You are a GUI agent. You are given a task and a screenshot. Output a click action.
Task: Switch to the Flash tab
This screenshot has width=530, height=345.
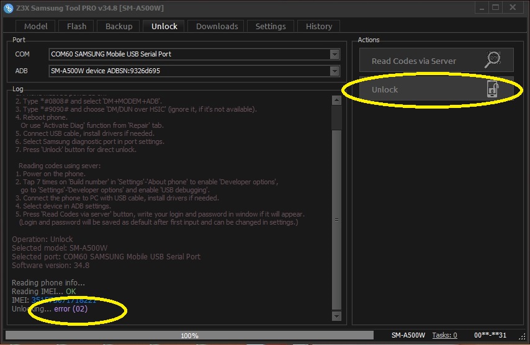(77, 26)
